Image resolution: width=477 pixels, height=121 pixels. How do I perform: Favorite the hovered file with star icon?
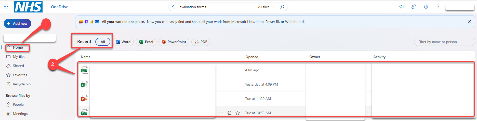click(237, 113)
